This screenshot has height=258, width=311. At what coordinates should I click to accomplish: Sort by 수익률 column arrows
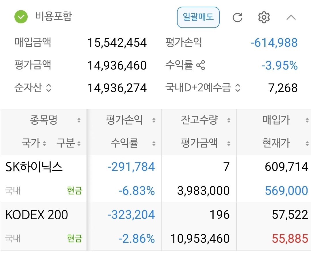tap(154, 143)
